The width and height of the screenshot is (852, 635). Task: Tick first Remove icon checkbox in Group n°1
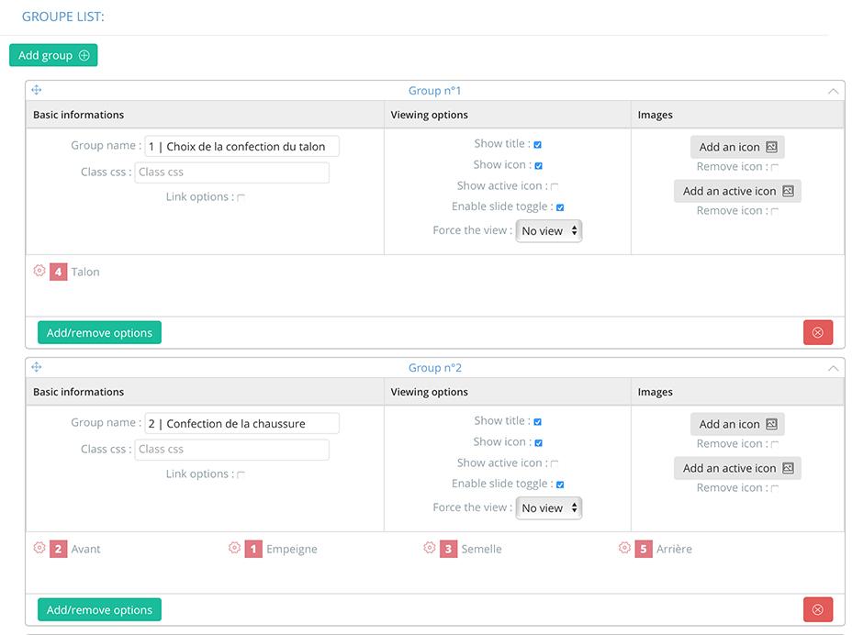775,167
